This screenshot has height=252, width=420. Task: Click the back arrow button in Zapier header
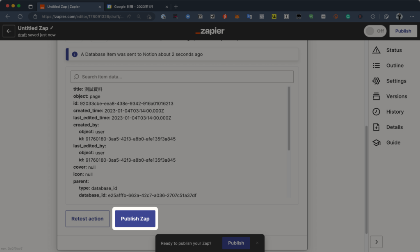[9, 31]
